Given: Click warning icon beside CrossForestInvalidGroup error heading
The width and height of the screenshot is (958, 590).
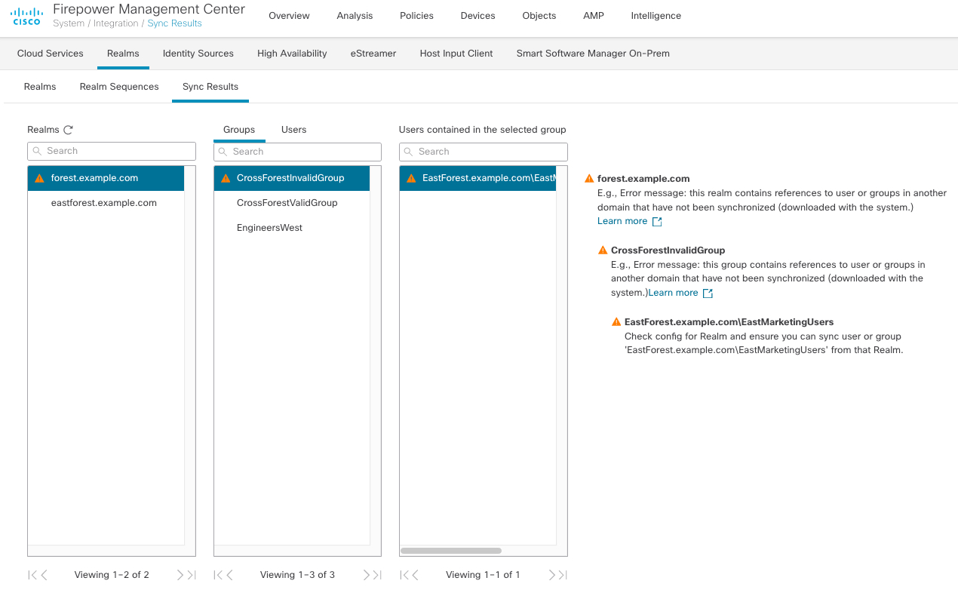Looking at the screenshot, I should [603, 250].
